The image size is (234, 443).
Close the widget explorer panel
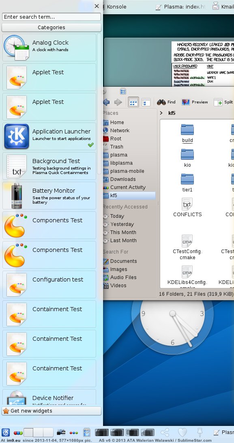coord(97,6)
